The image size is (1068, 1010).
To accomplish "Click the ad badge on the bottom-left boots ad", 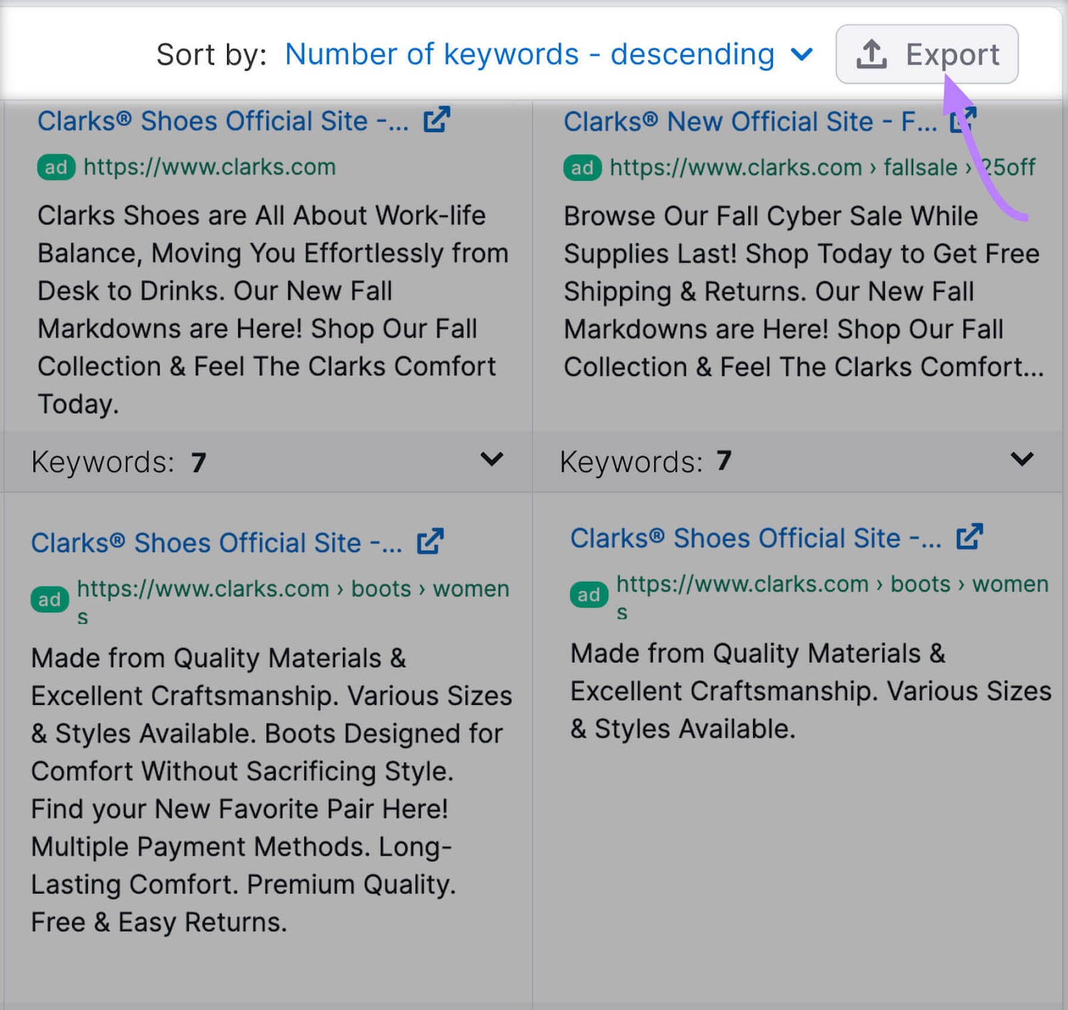I will pyautogui.click(x=51, y=599).
